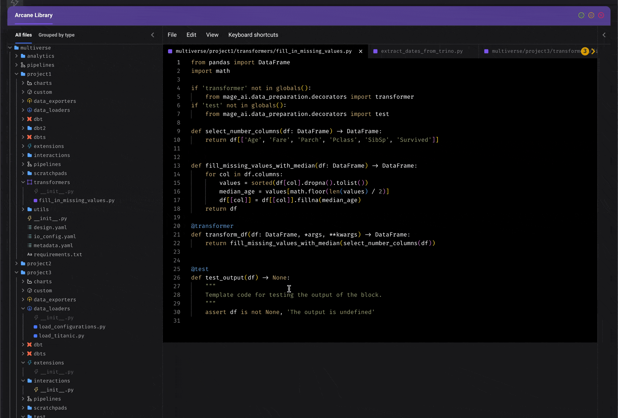
Task: Collapse project3 interactions folder
Action: pos(23,381)
